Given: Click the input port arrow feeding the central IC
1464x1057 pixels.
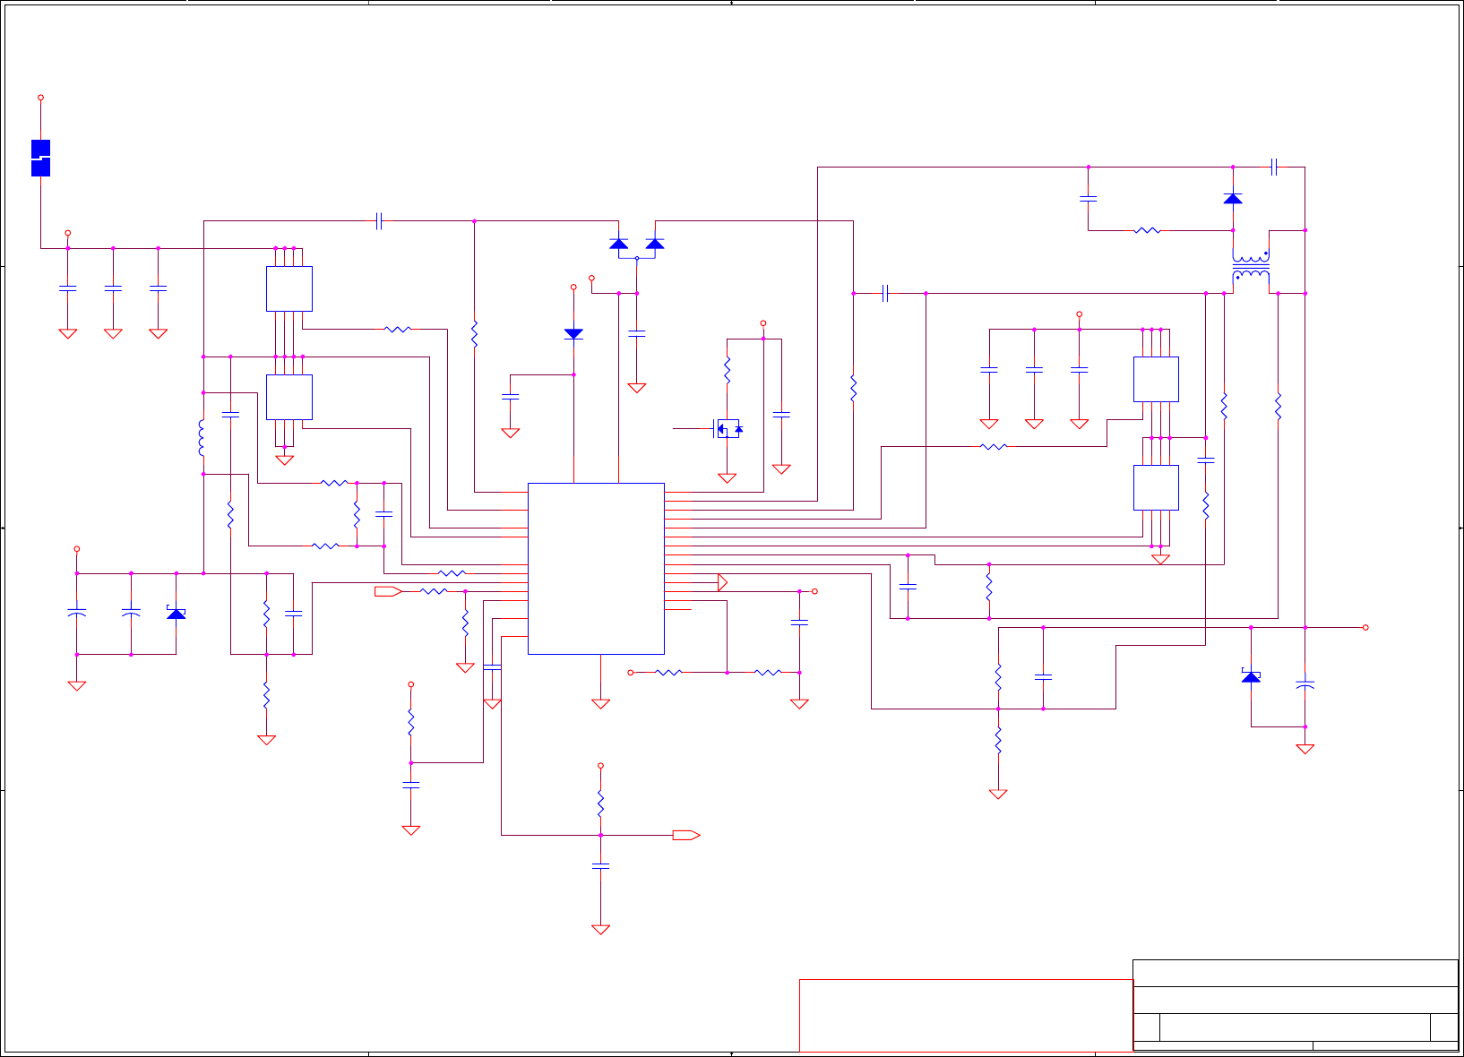Looking at the screenshot, I should click(389, 591).
